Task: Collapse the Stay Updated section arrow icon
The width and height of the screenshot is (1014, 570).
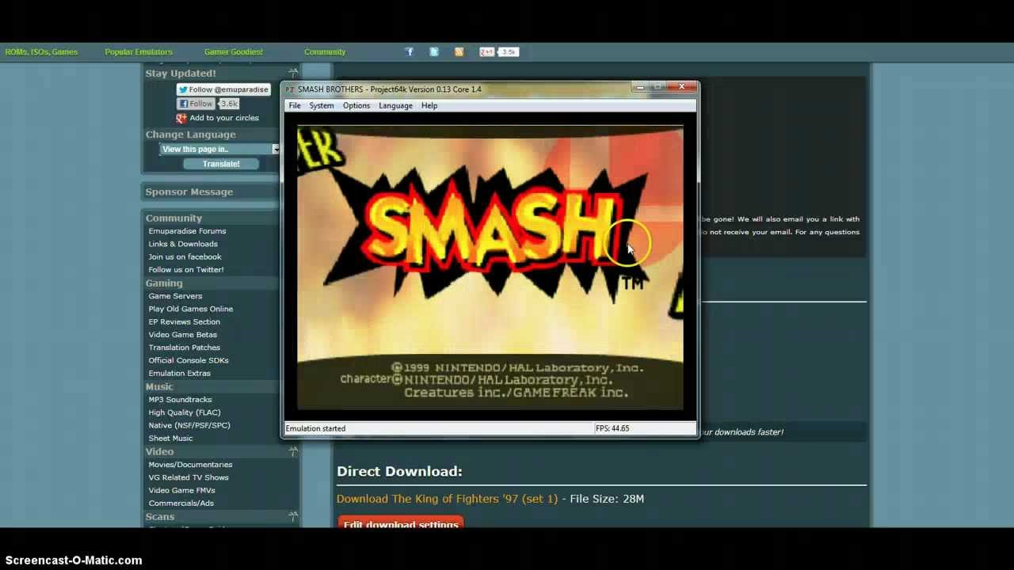Action: tap(292, 73)
